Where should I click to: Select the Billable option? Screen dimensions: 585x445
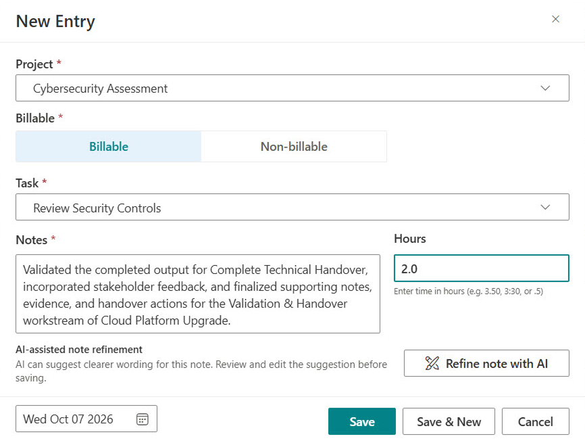[x=109, y=147]
